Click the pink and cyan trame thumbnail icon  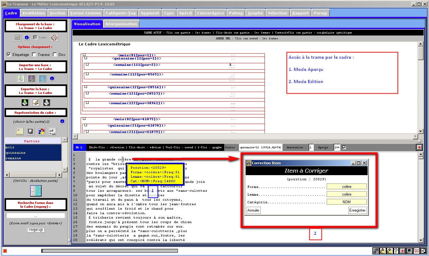[36, 191]
